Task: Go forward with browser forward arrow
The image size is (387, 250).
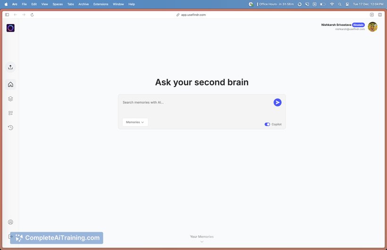Action: click(x=24, y=15)
